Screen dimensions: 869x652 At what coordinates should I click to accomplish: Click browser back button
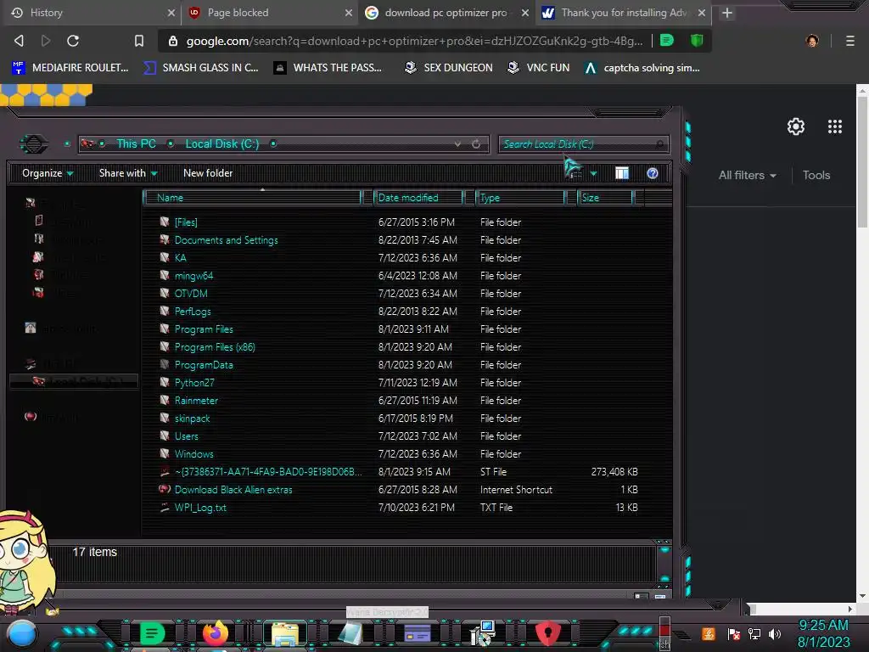[19, 41]
